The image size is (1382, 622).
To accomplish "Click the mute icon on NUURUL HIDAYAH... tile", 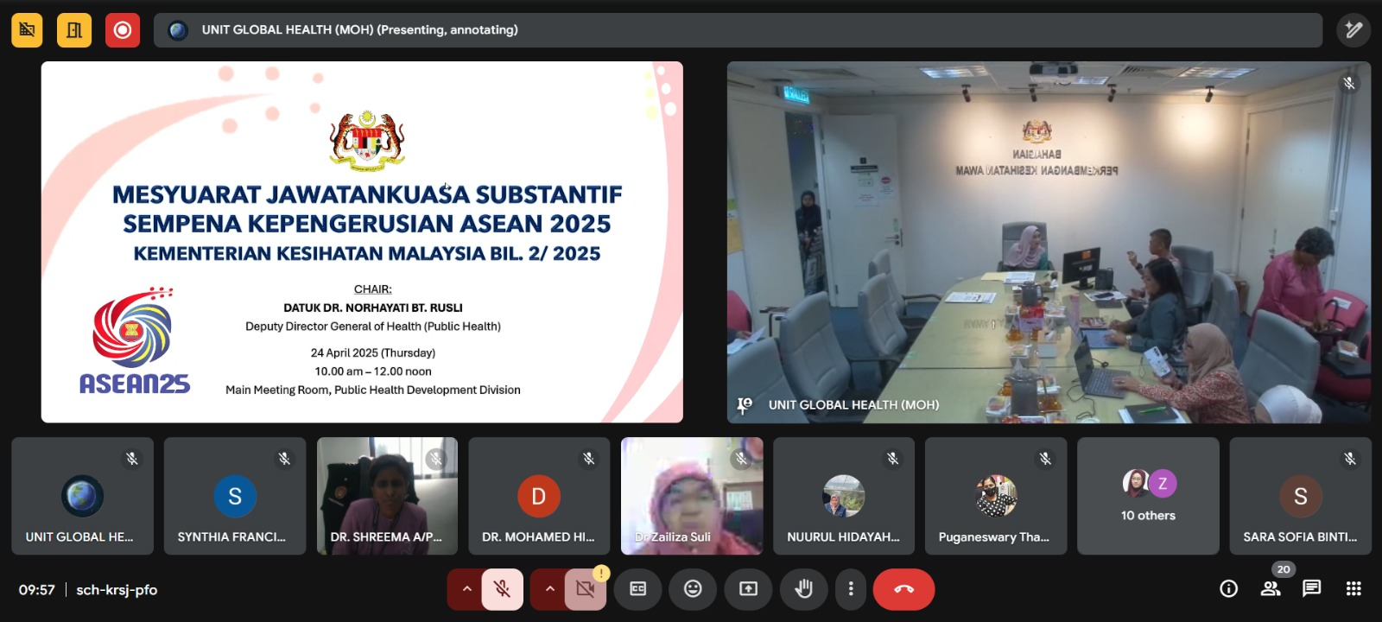I will tap(893, 459).
